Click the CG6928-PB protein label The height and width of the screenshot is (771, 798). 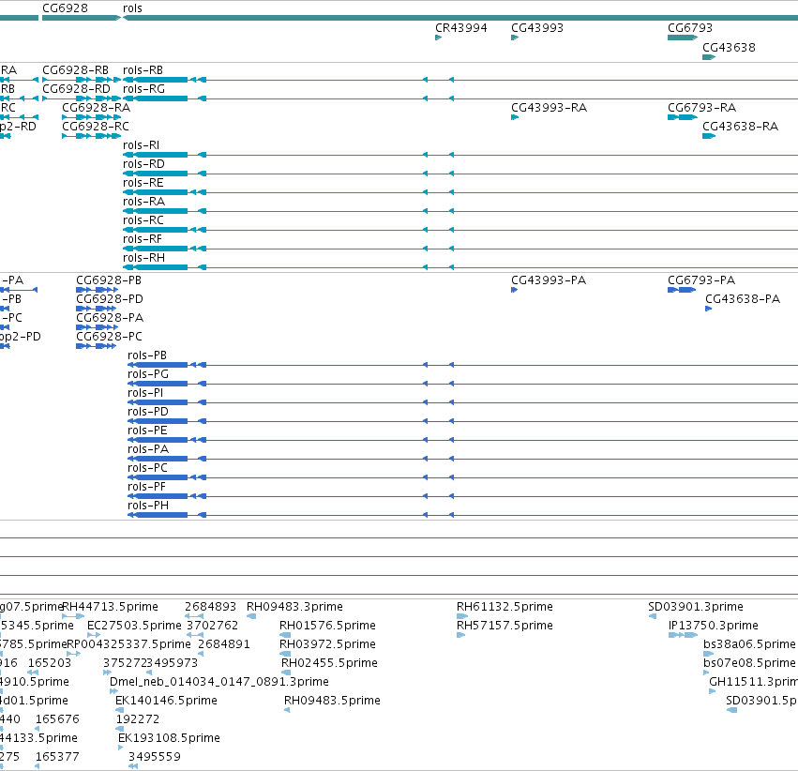click(109, 281)
